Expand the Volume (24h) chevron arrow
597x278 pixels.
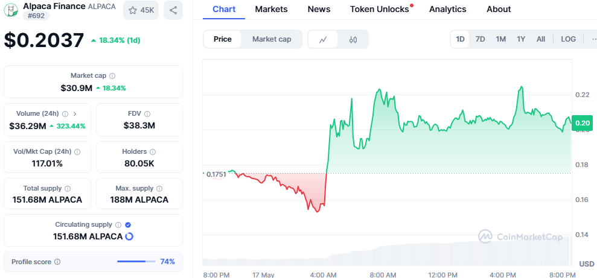tap(75, 113)
